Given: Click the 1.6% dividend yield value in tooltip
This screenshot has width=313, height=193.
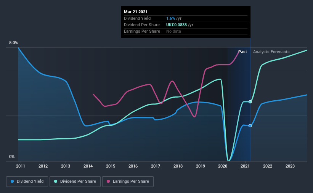Looking at the screenshot, I should [x=170, y=18].
